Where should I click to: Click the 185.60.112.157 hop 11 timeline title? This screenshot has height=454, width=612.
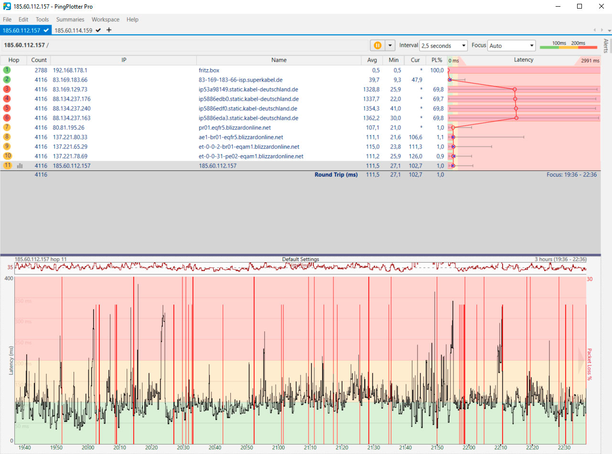point(41,259)
